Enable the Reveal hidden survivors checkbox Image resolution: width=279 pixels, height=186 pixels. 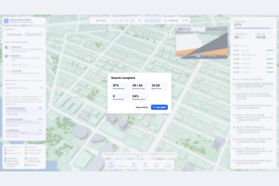6,165
